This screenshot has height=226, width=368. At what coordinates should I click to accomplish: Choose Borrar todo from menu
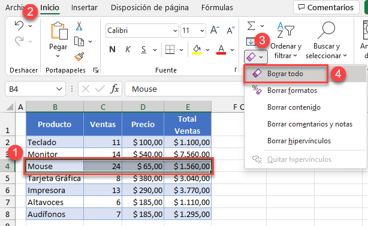[x=305, y=74]
